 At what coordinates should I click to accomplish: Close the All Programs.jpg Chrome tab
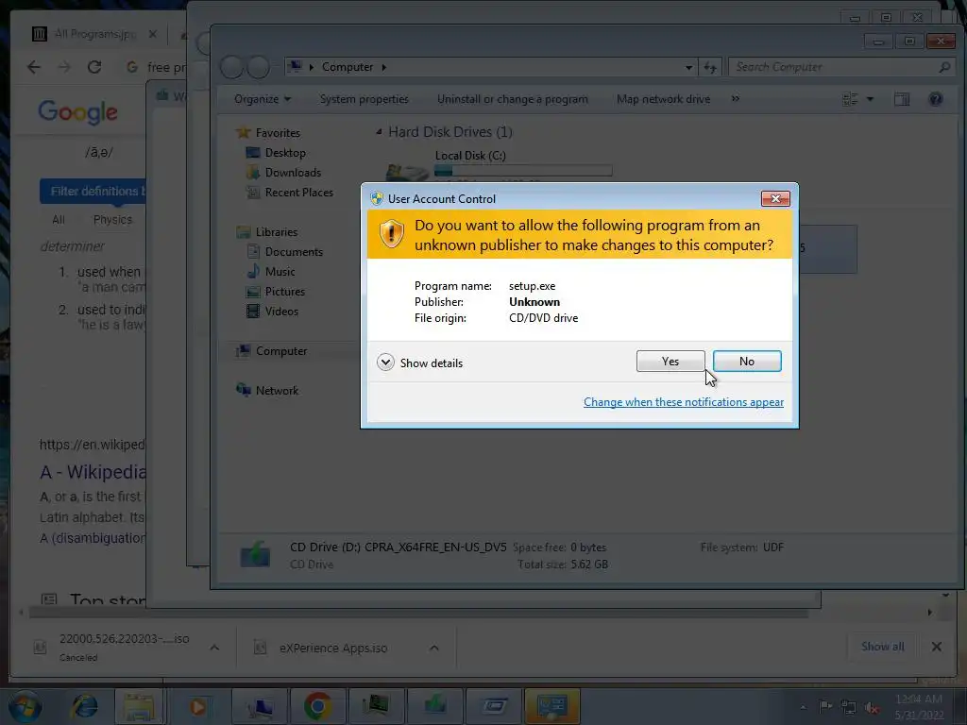tap(152, 34)
